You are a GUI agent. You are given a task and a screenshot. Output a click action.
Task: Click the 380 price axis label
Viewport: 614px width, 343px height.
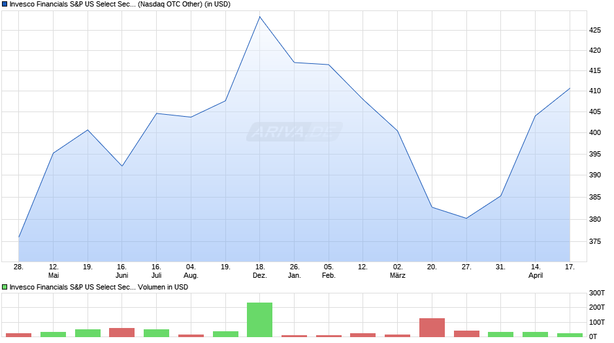595,219
